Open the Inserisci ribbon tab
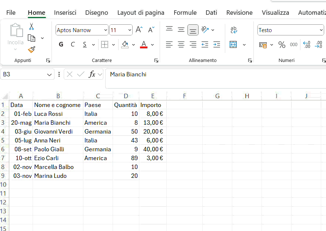The image size is (326, 231). (x=65, y=13)
